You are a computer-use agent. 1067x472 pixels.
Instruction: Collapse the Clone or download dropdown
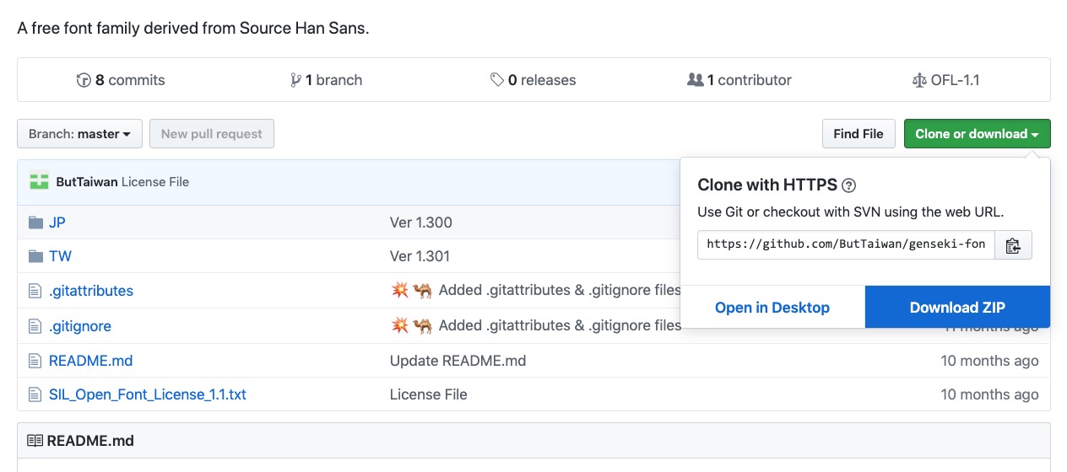pyautogui.click(x=977, y=134)
